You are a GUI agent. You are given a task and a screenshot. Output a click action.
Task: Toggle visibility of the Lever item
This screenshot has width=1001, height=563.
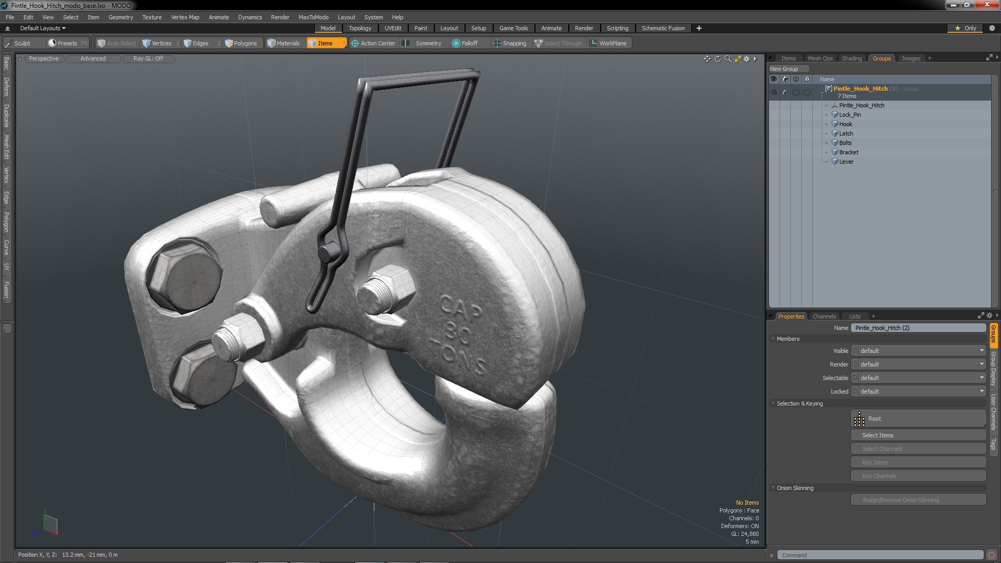[x=774, y=161]
